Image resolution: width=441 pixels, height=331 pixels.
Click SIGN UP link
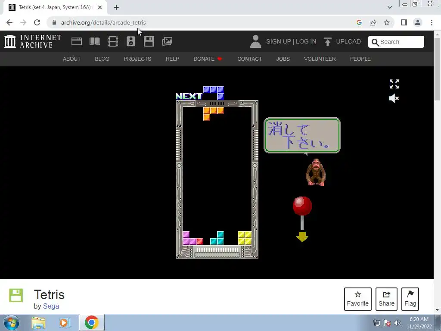pos(279,41)
